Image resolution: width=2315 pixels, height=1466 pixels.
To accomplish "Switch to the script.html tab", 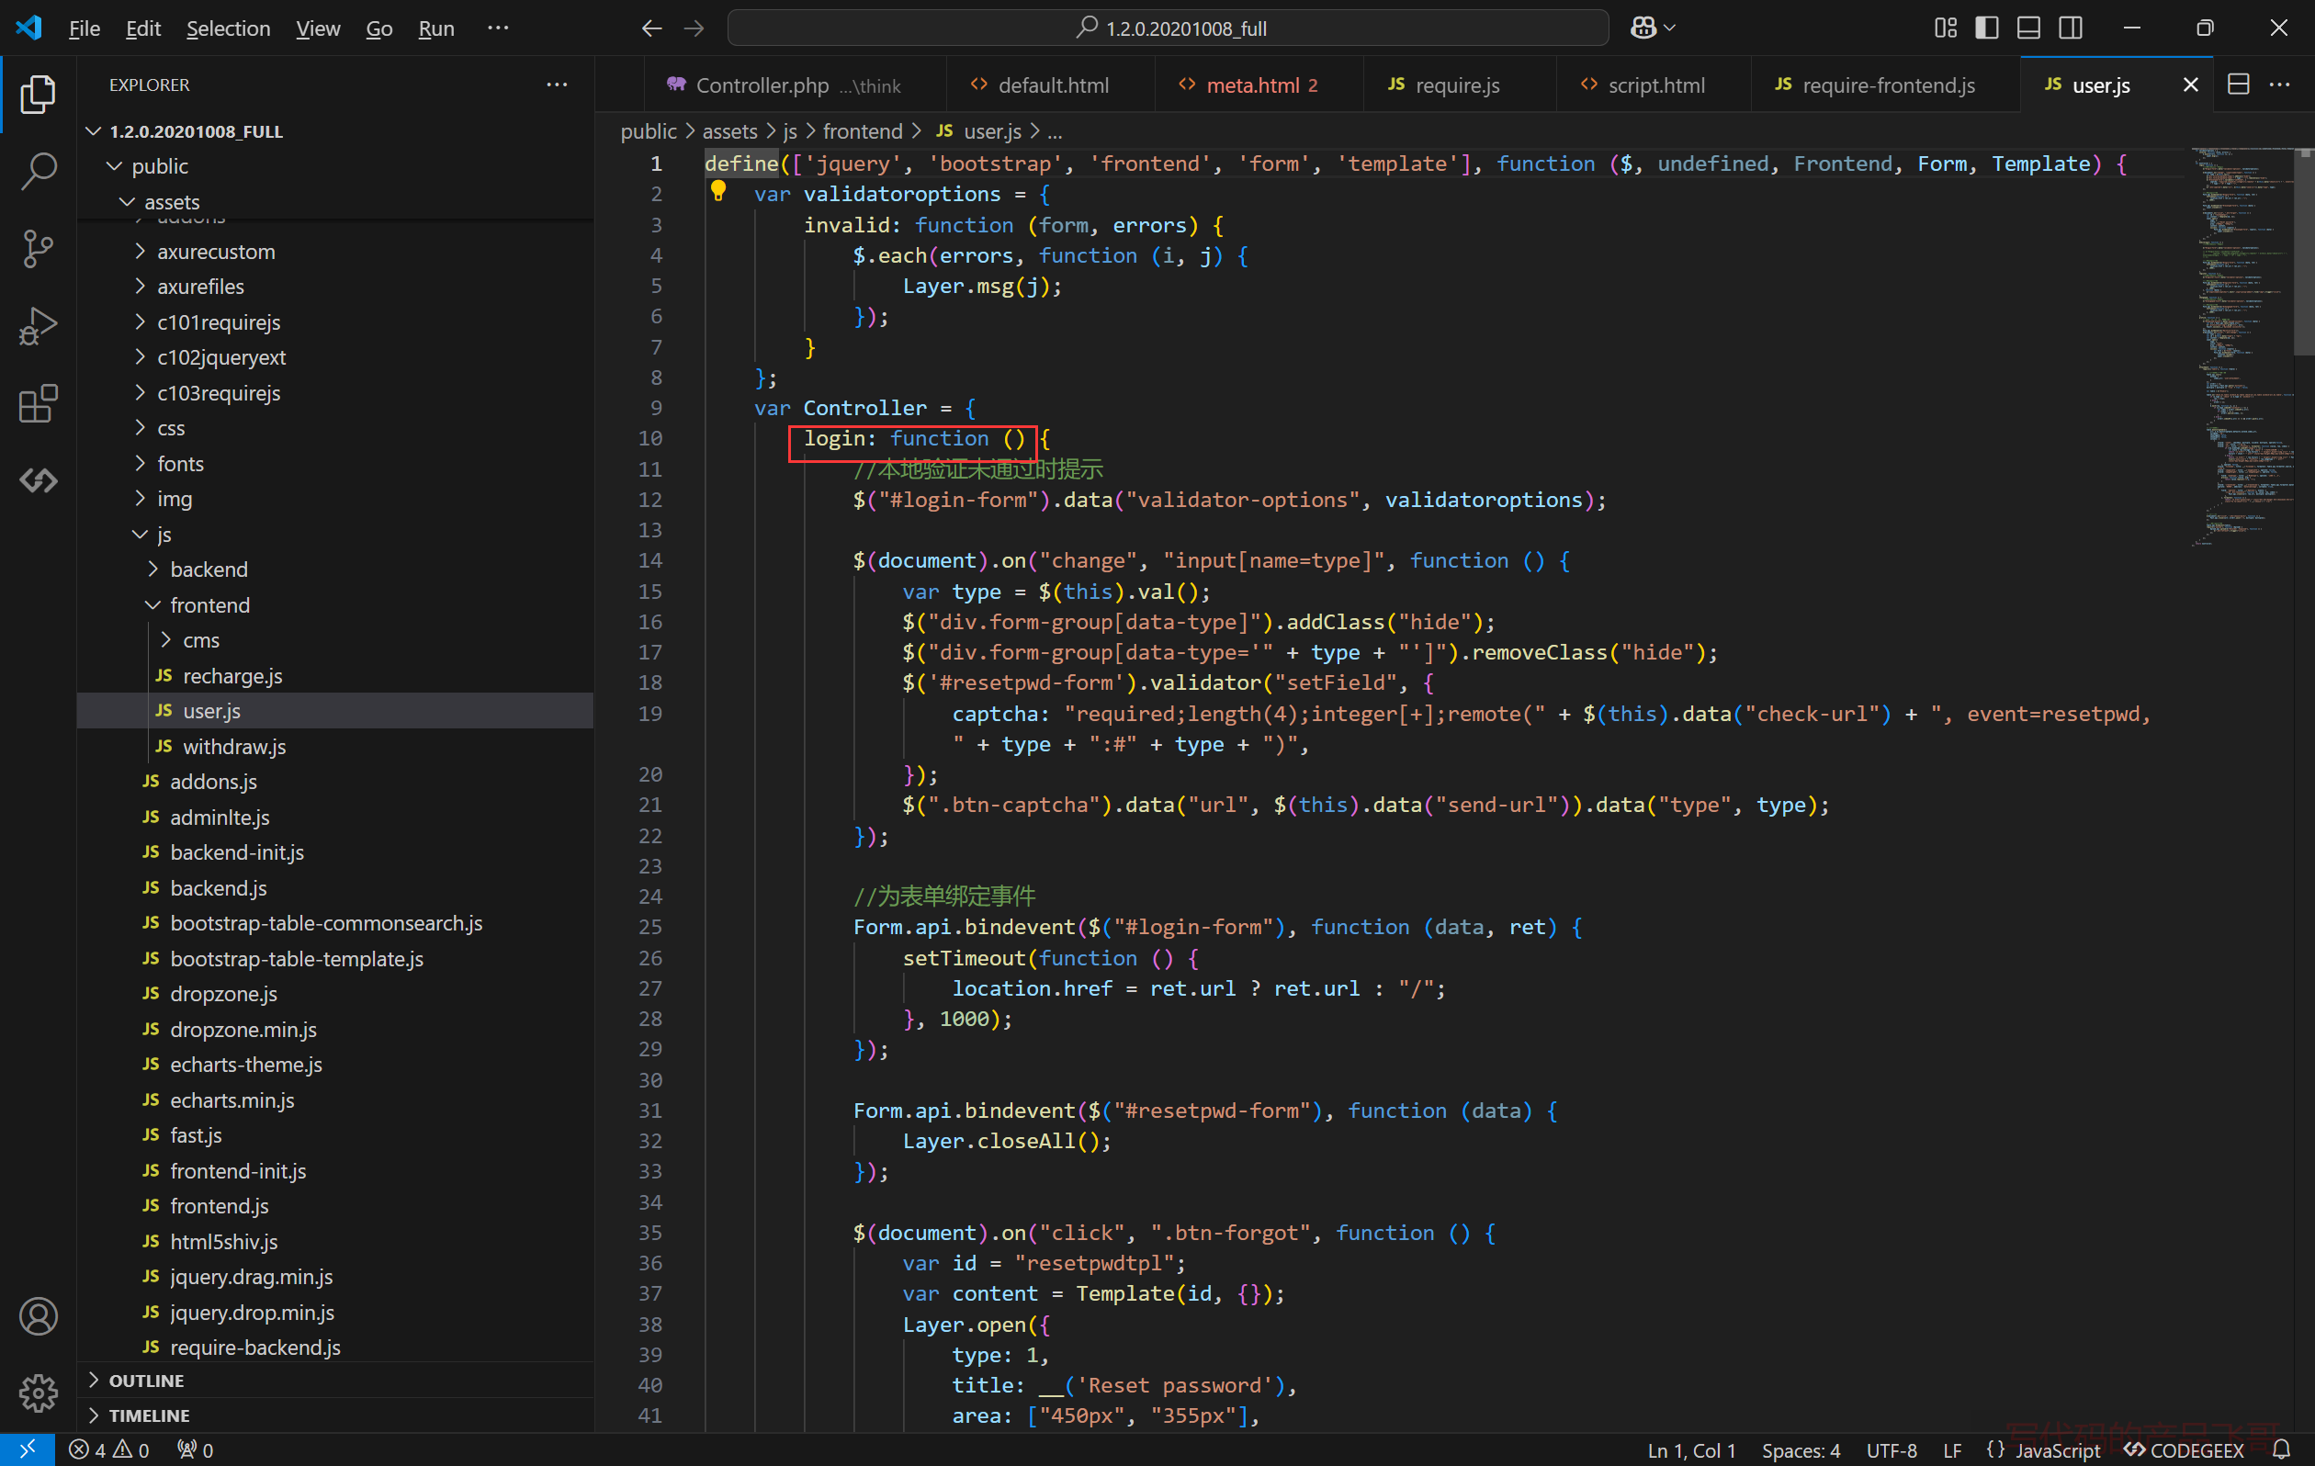I will [x=1654, y=85].
